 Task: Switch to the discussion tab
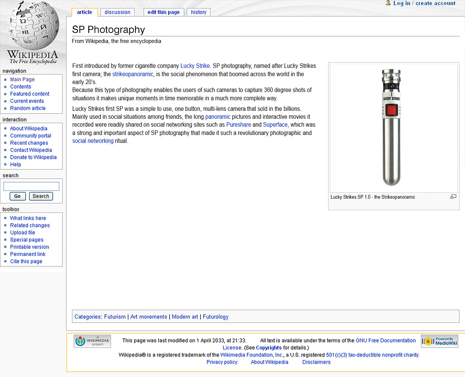click(x=117, y=12)
